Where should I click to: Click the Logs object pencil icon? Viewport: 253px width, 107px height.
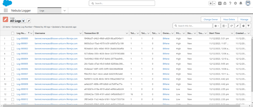[5, 20]
